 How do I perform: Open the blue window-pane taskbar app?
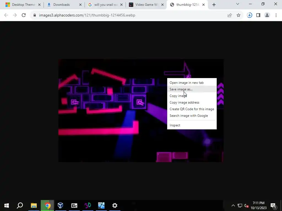click(101, 206)
